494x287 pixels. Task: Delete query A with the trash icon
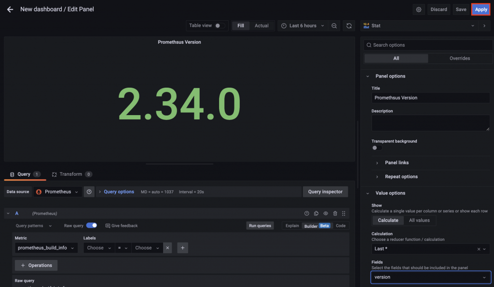[335, 213]
